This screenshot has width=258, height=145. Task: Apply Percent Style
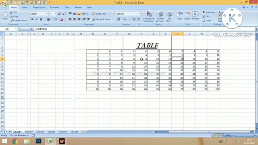click(x=125, y=19)
